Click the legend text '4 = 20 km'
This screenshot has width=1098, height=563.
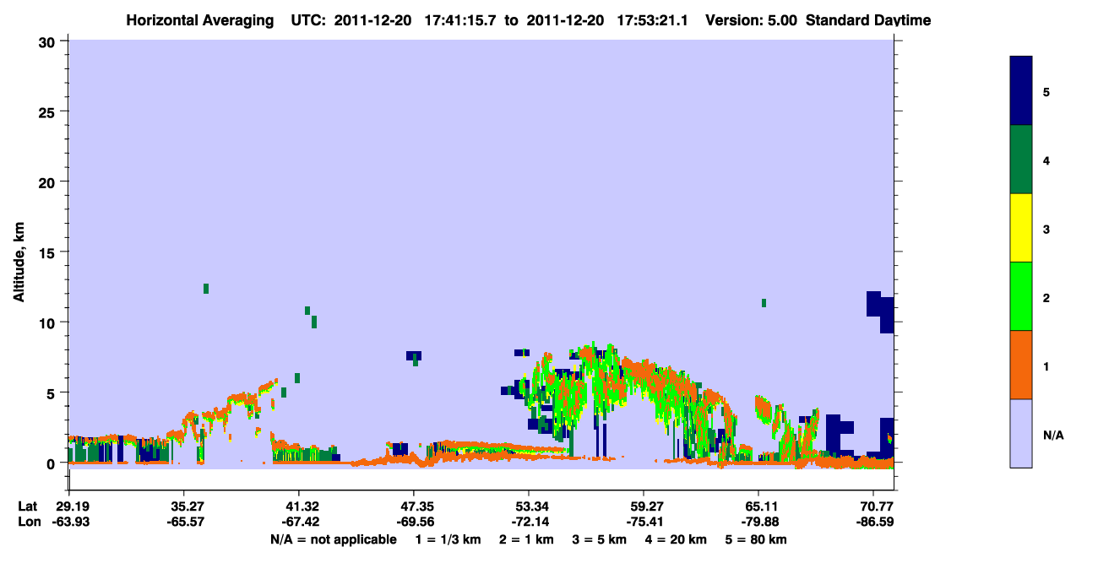click(x=677, y=539)
